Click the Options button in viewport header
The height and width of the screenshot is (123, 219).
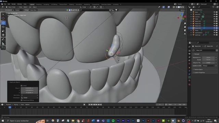pos(183,10)
